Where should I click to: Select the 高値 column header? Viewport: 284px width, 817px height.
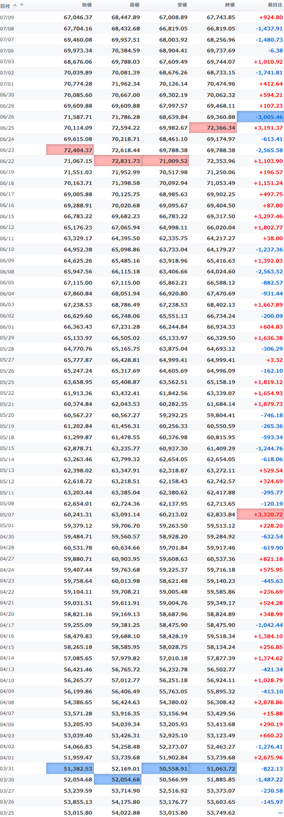(134, 5)
